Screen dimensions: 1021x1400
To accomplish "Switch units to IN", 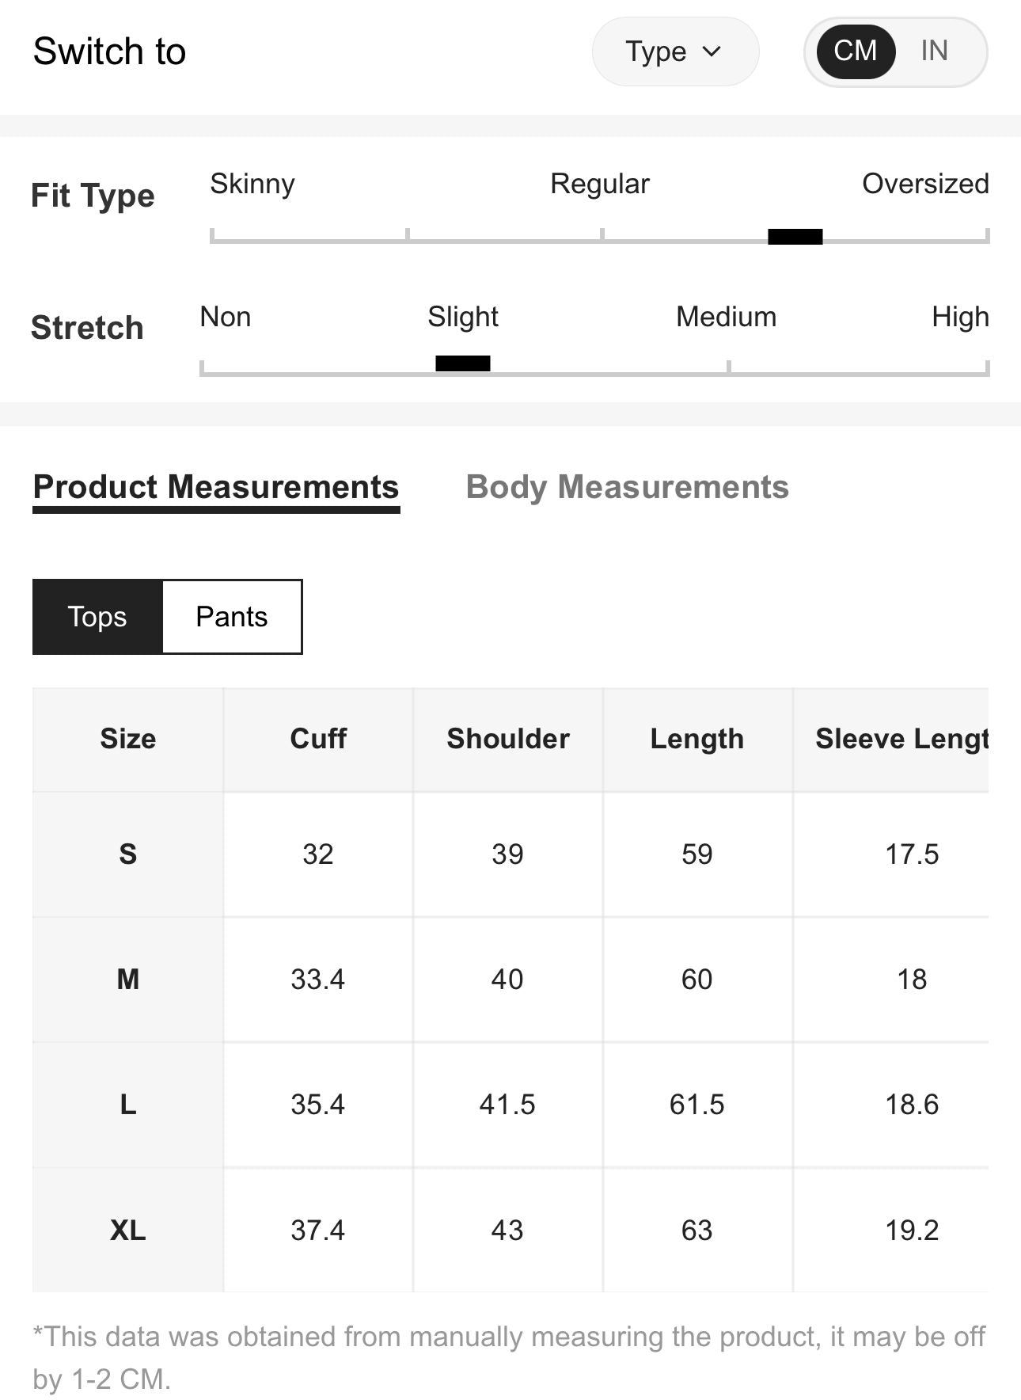I will [x=934, y=51].
